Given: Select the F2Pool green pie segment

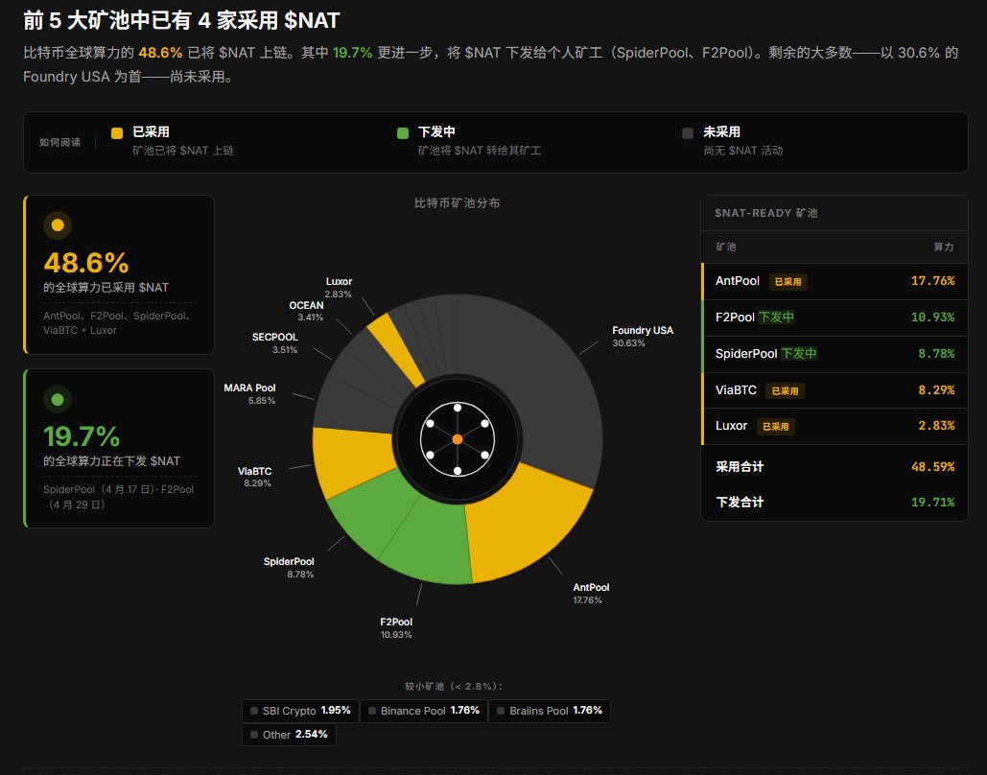Looking at the screenshot, I should [435, 541].
